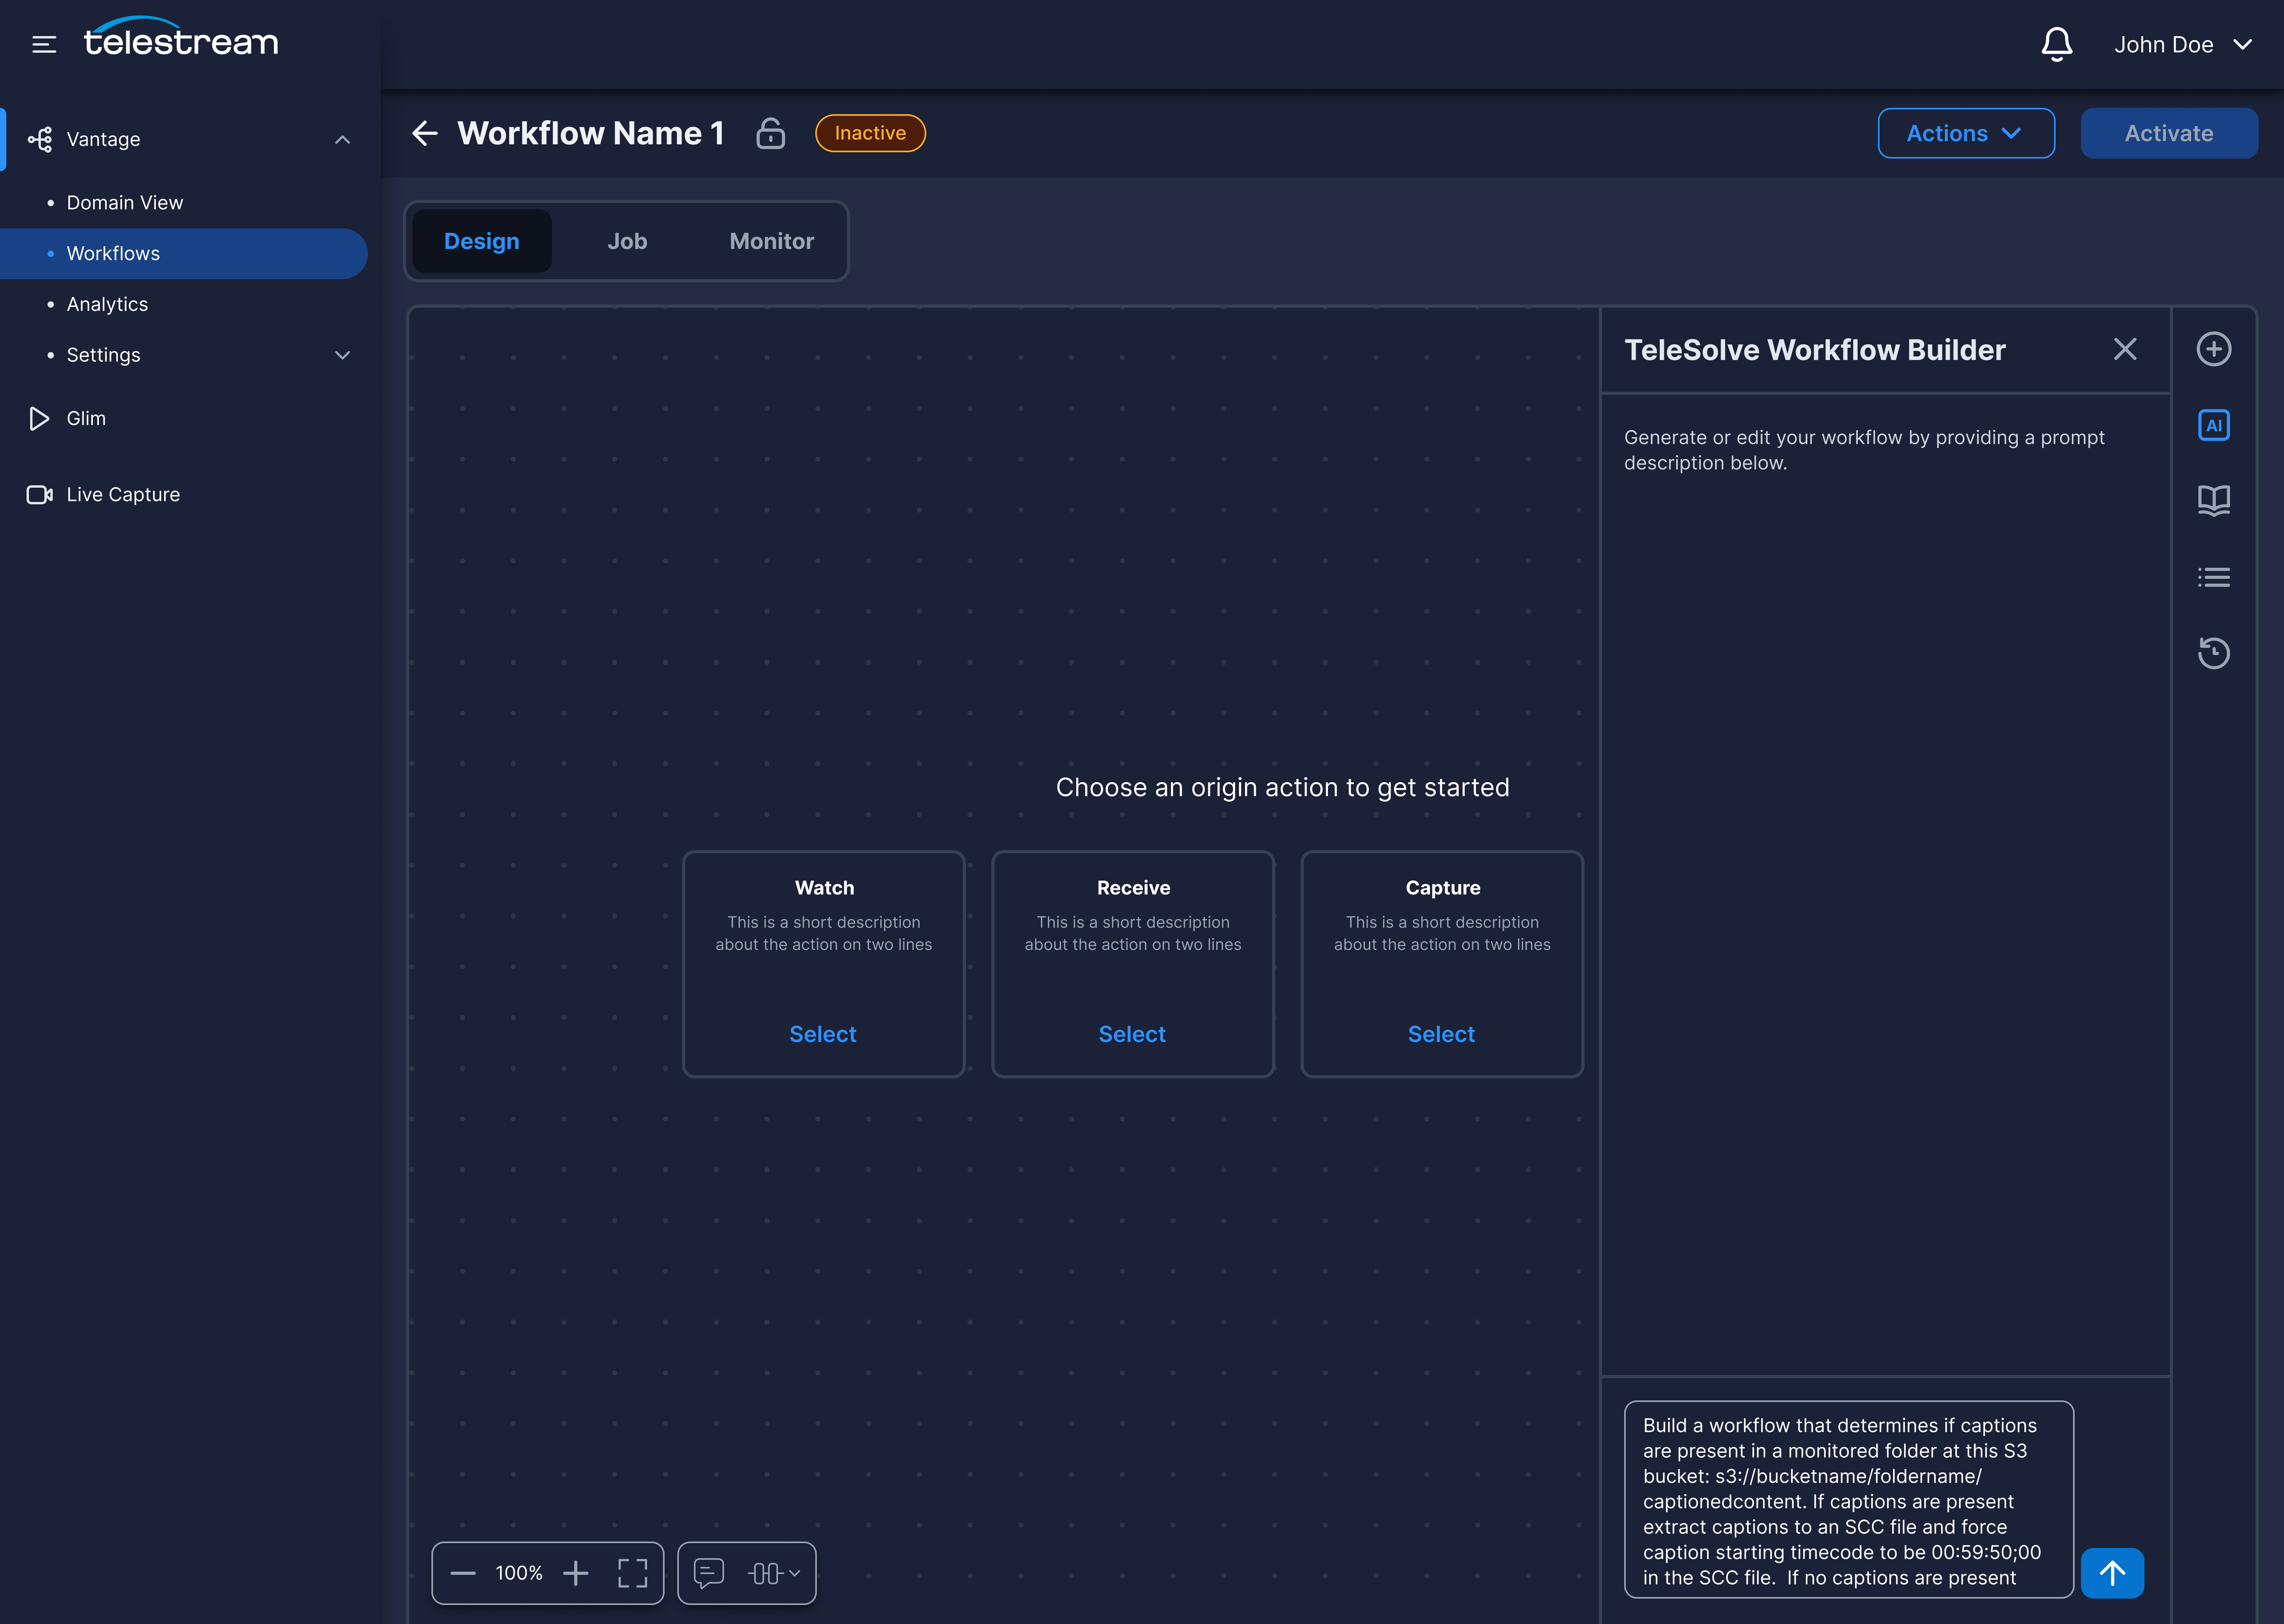The image size is (2284, 1624).
Task: Switch to the Job tab
Action: [627, 241]
